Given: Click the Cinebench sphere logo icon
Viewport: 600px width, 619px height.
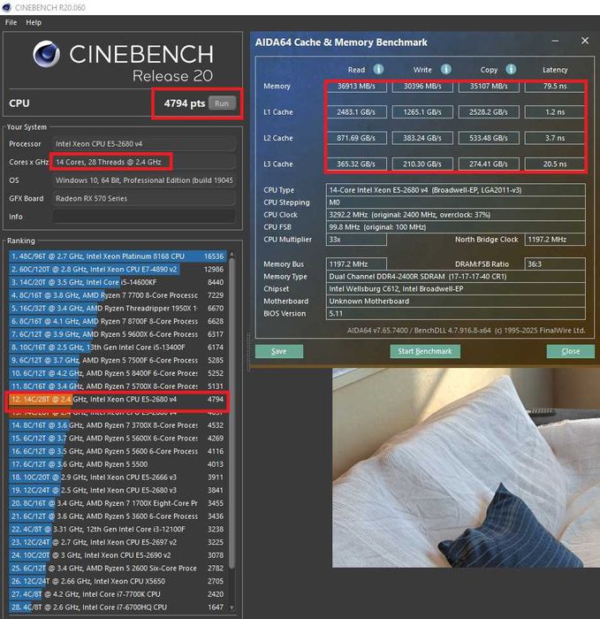Looking at the screenshot, I should coord(46,54).
